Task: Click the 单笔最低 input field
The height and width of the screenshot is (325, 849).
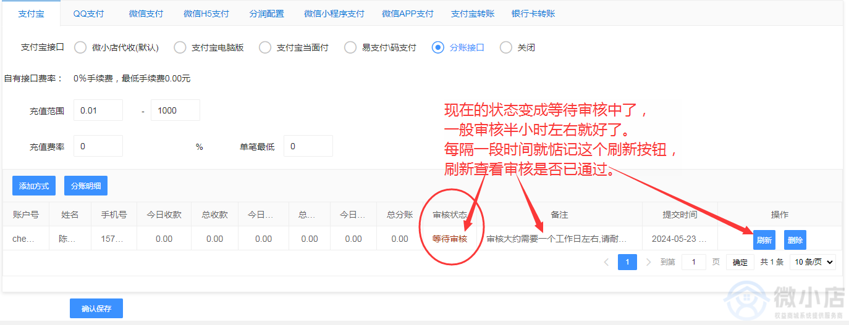Action: [308, 146]
